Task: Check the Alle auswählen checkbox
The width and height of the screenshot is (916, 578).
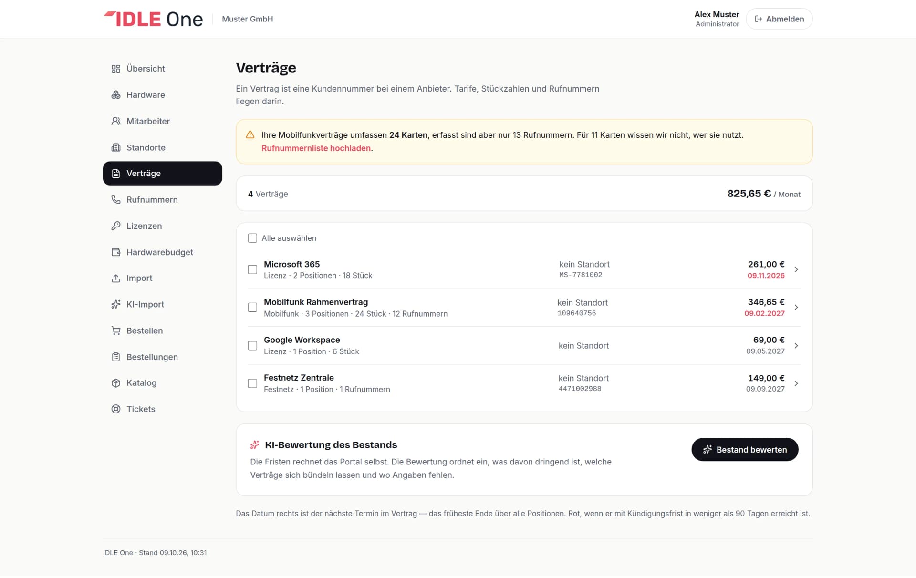Action: tap(252, 238)
